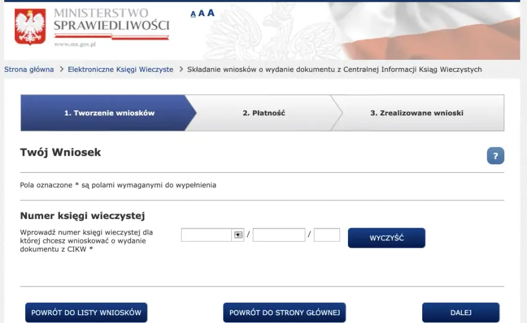
Task: Select the smallest font size A
Action: point(193,14)
